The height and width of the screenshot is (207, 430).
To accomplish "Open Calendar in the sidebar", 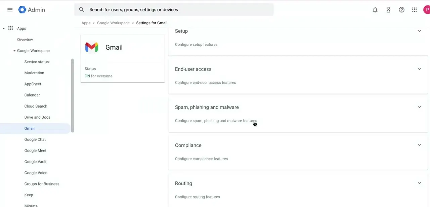I will pyautogui.click(x=32, y=95).
